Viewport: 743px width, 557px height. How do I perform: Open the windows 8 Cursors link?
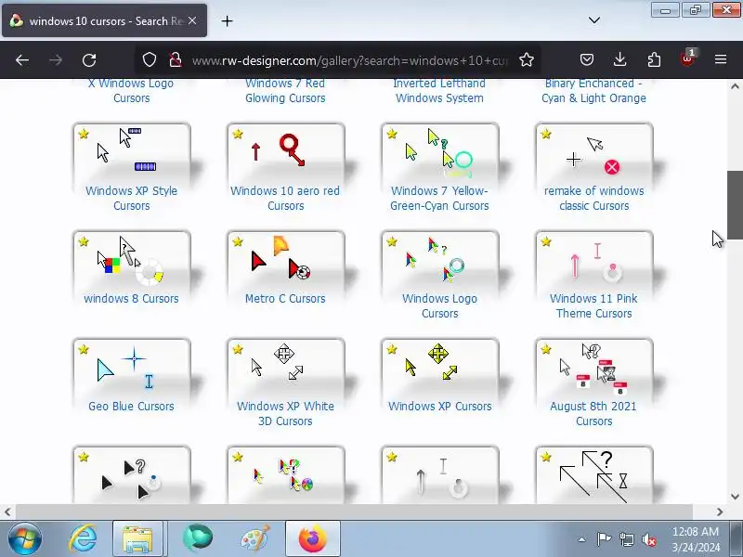click(x=131, y=298)
